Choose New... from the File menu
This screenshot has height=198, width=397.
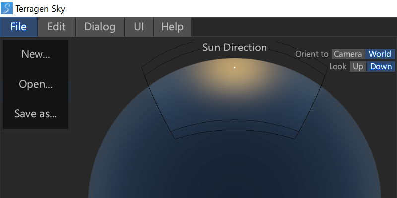36,54
